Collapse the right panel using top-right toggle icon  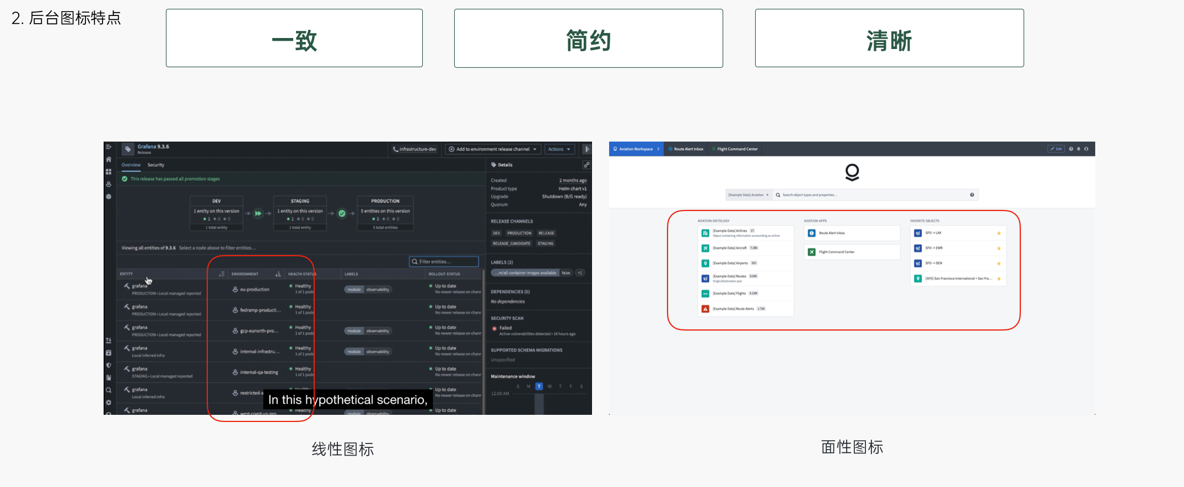pos(586,149)
